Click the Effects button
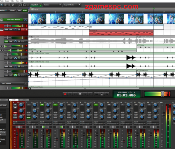Image resolution: width=175 pixels, height=149 pixels. pos(12,10)
